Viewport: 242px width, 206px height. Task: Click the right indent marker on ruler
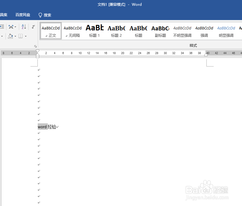coord(206,55)
